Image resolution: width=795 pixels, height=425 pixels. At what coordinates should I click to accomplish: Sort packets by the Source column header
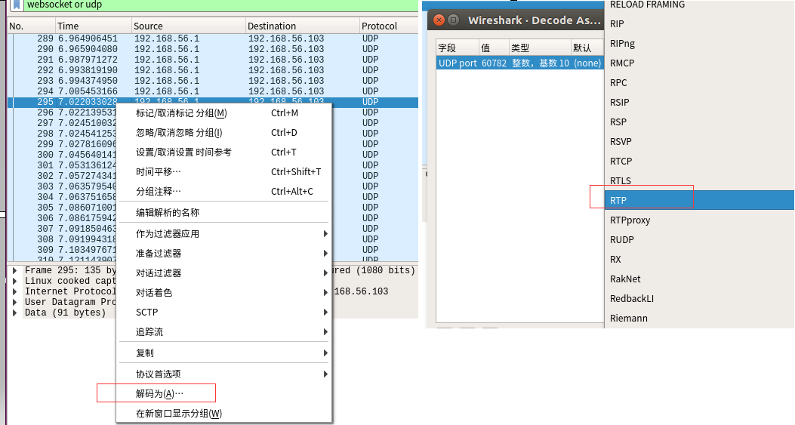tap(188, 26)
